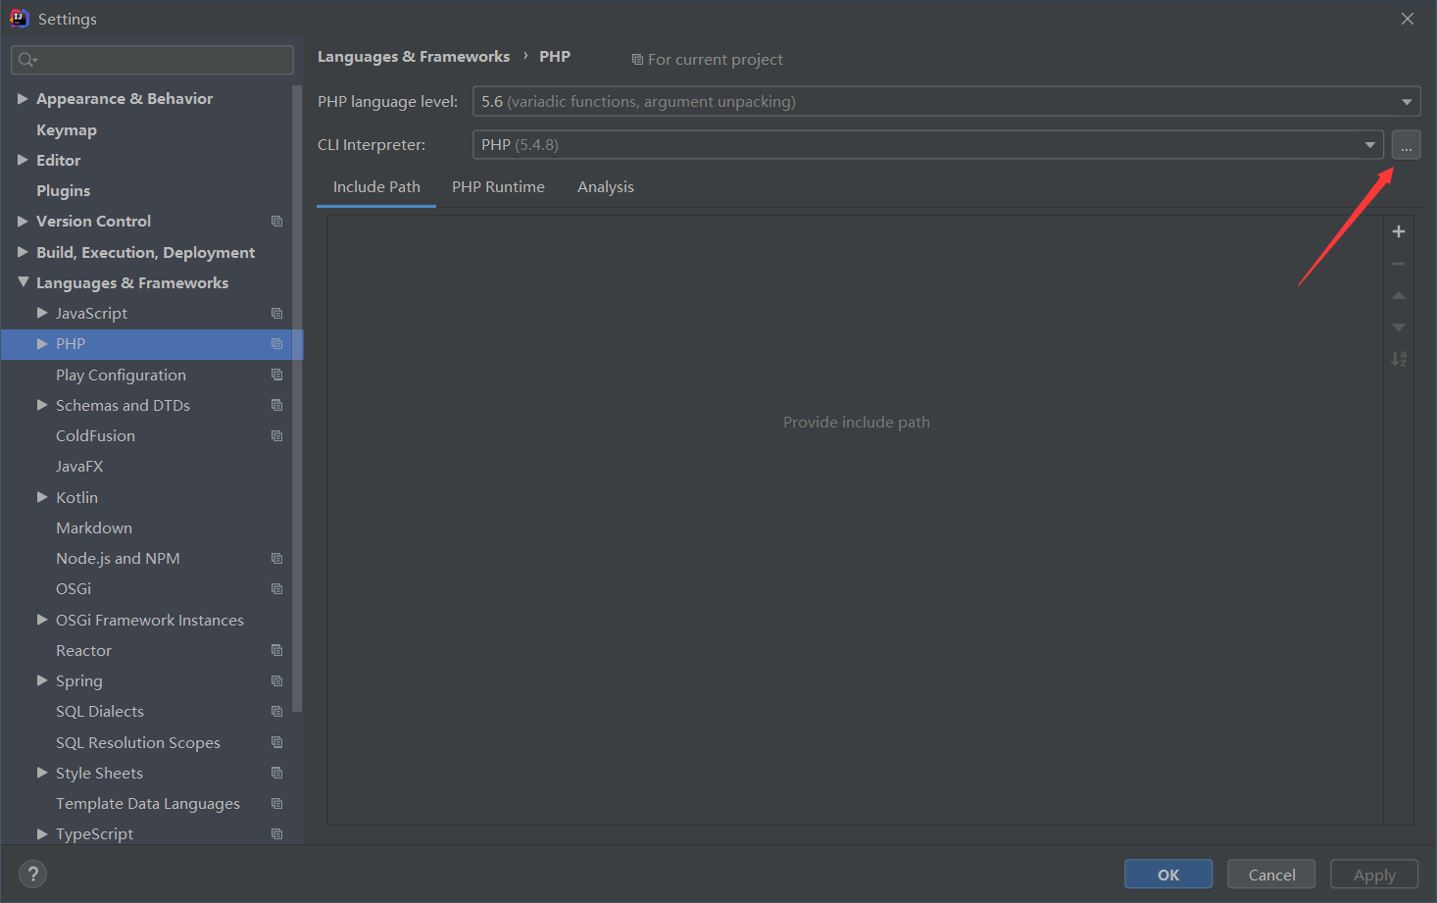Collapse the Languages & Frameworks section
This screenshot has width=1437, height=903.
(22, 282)
